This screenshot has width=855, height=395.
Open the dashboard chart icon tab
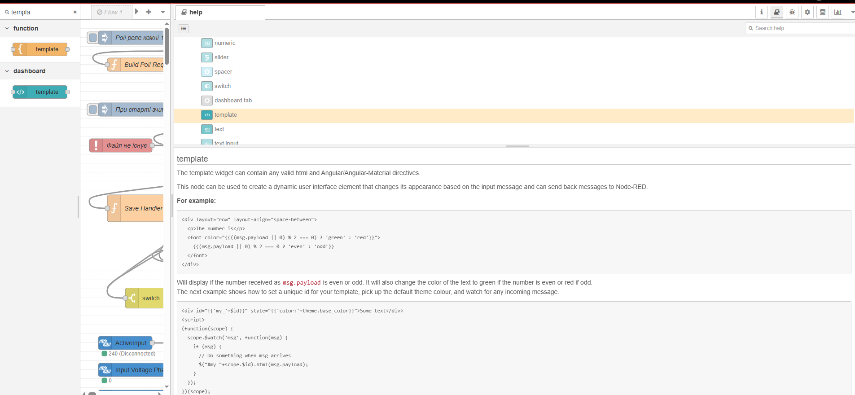pyautogui.click(x=838, y=12)
